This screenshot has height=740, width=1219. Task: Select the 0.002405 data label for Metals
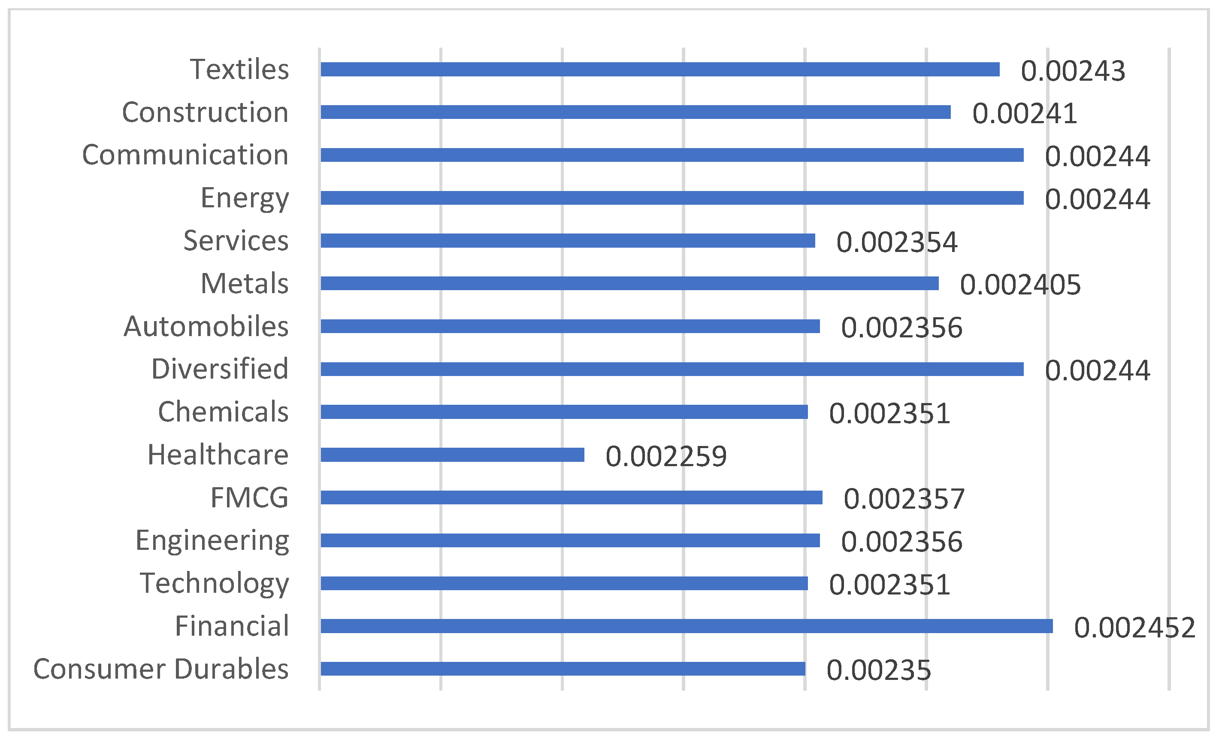click(1020, 285)
